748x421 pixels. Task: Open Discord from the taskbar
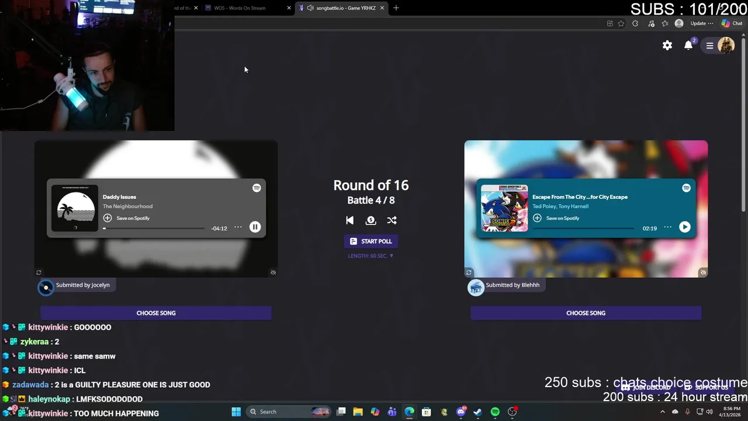click(x=461, y=412)
